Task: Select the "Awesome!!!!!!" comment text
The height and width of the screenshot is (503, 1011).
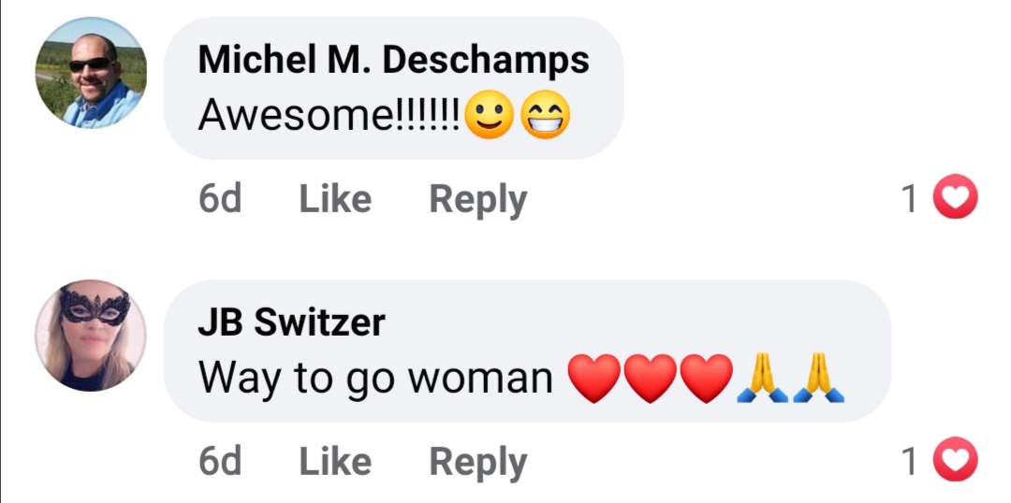Action: point(328,117)
